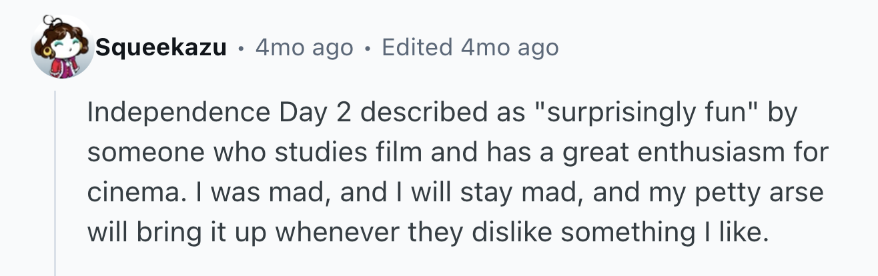Screen dimensions: 878x276
Task: Collapse the comment via thread line
Action: (55, 183)
